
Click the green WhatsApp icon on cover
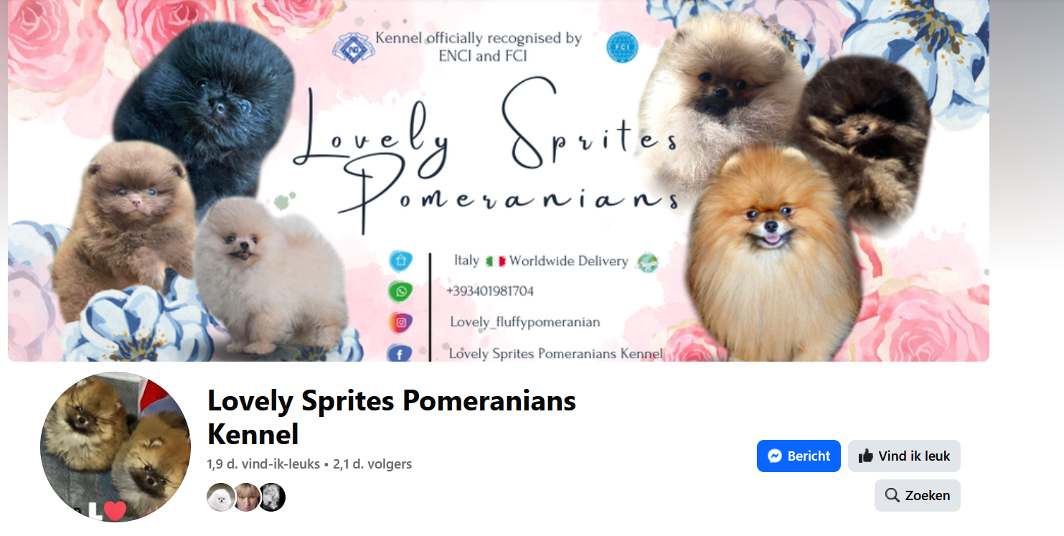pyautogui.click(x=401, y=291)
